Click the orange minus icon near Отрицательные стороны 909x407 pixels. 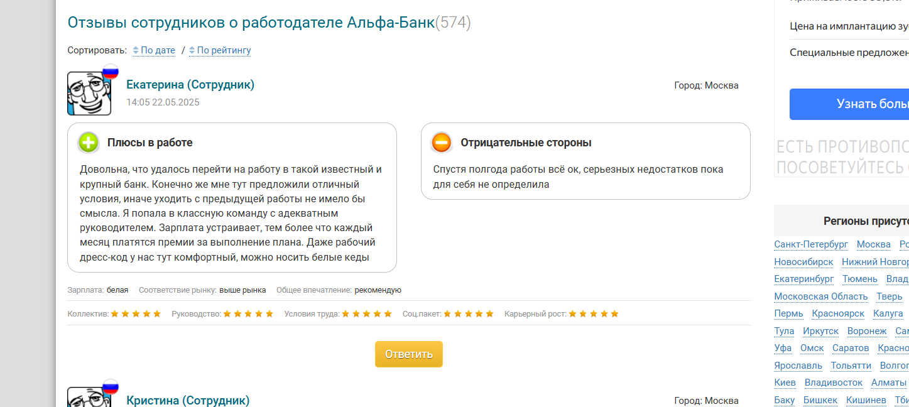tap(442, 143)
